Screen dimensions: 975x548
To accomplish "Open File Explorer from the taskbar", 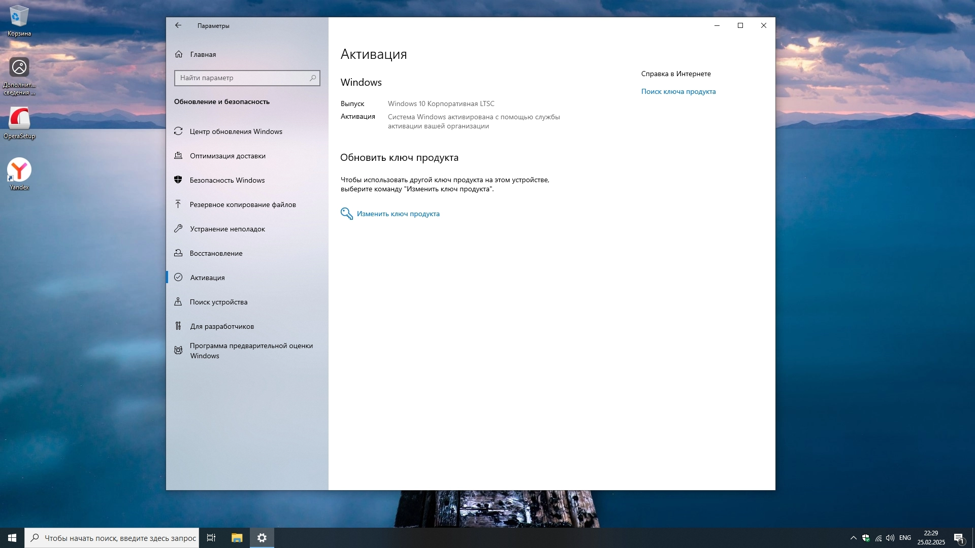I will [x=237, y=538].
